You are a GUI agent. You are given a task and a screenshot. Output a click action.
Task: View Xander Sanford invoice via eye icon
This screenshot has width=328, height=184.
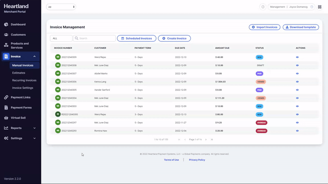pyautogui.click(x=297, y=90)
